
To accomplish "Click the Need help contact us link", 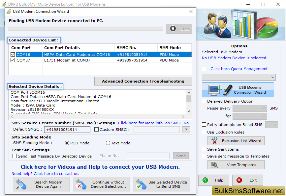I will coord(46,174).
